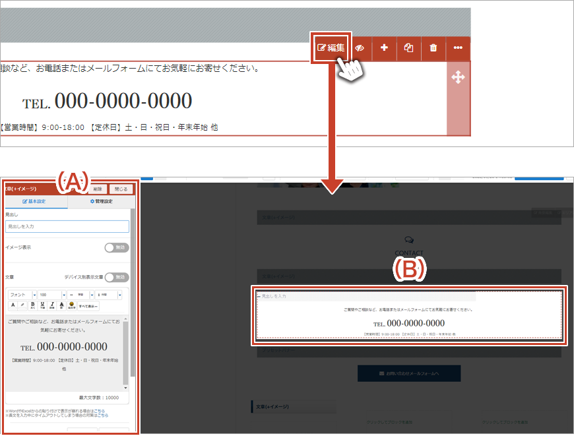Enable the イメージ表示 toggle

[117, 247]
